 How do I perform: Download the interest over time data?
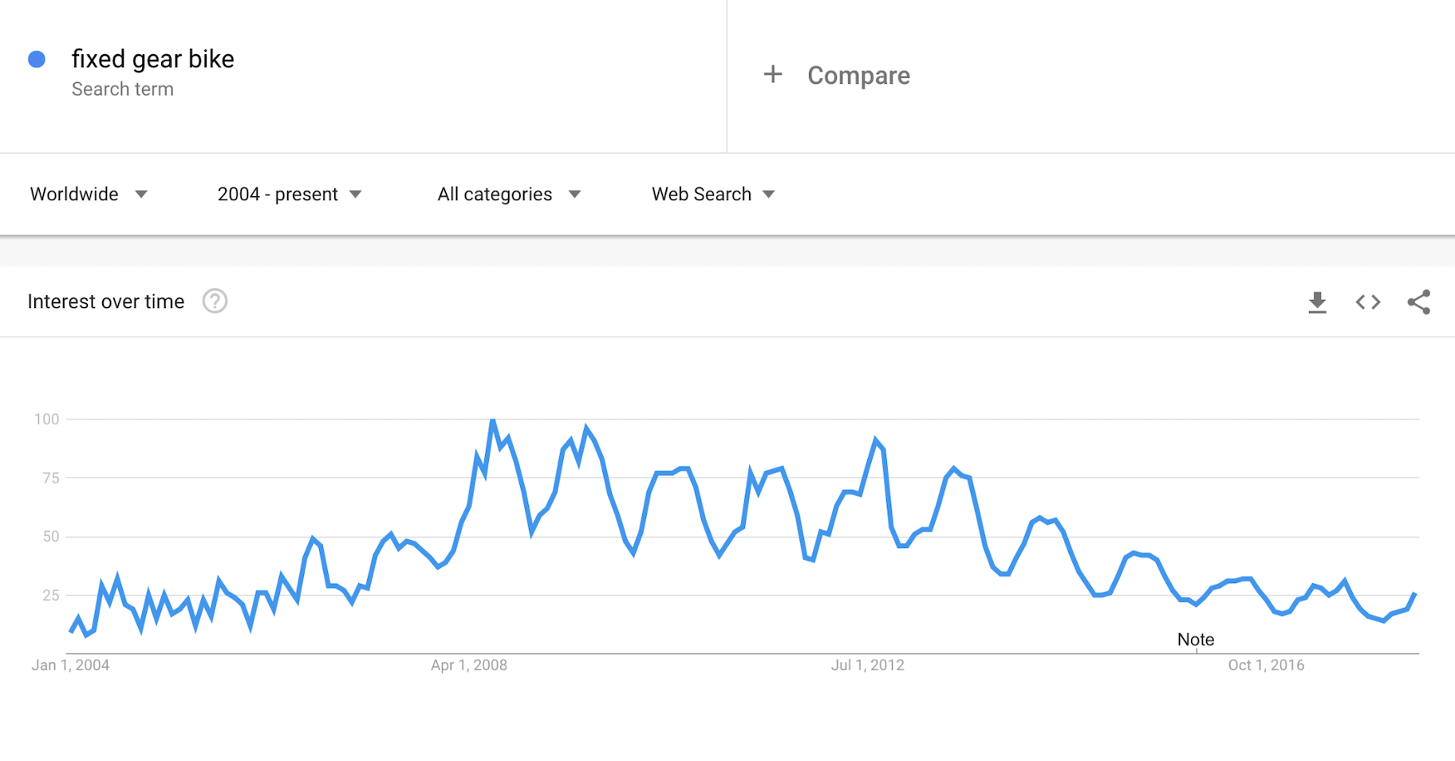pyautogui.click(x=1317, y=302)
